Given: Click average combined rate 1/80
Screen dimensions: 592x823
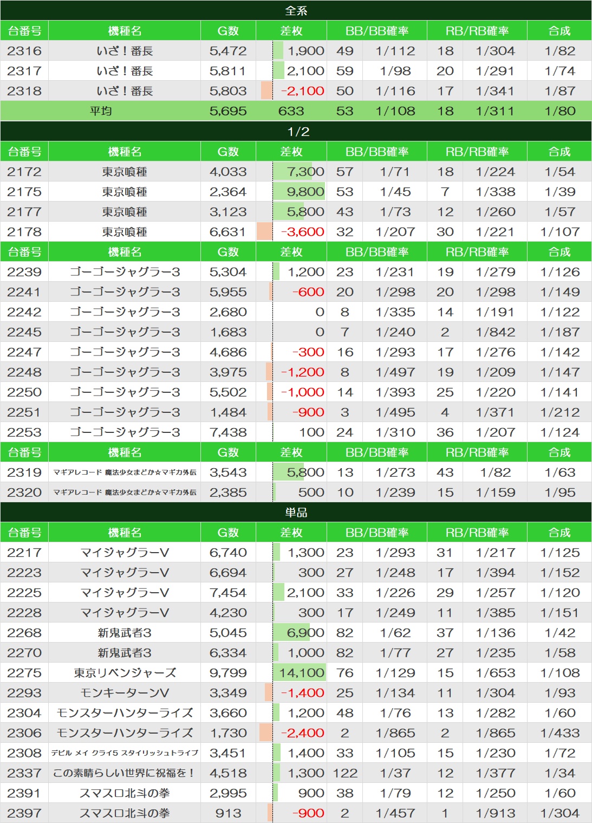Looking at the screenshot, I should tap(560, 111).
